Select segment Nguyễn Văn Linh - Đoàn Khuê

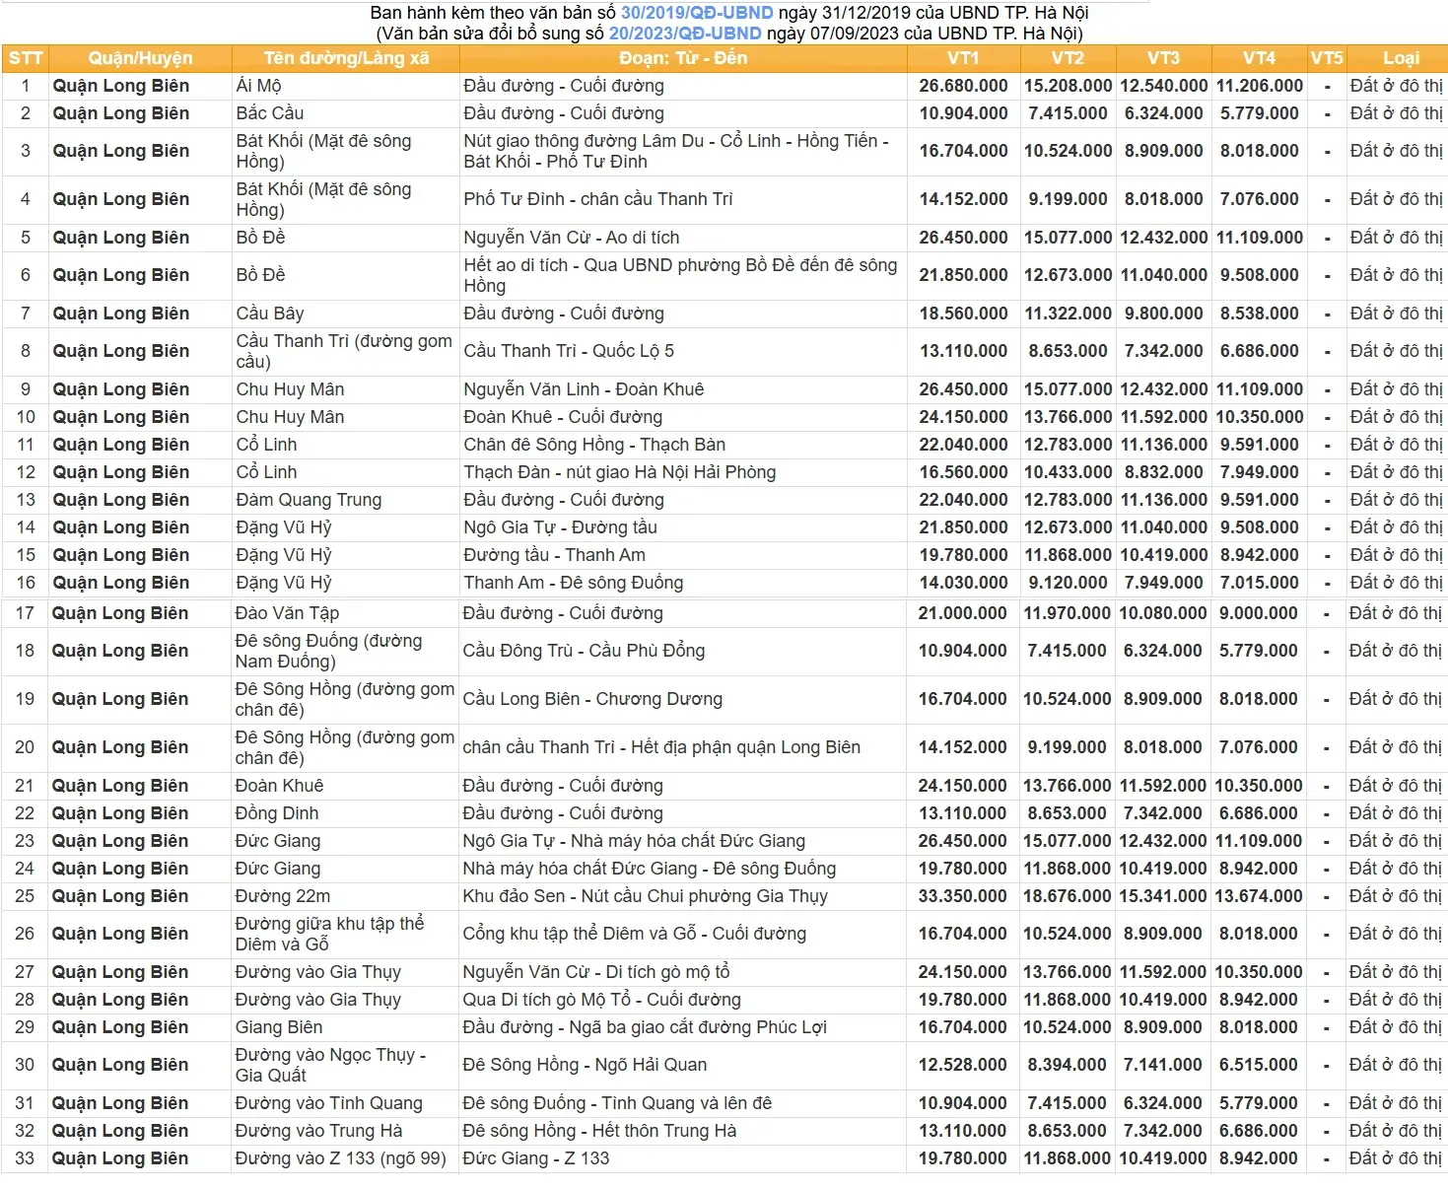click(584, 389)
